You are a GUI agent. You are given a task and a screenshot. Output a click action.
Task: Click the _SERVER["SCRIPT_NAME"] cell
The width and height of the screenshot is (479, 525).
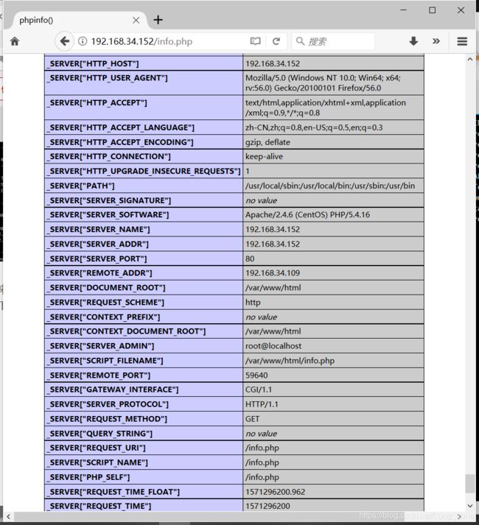pyautogui.click(x=144, y=462)
